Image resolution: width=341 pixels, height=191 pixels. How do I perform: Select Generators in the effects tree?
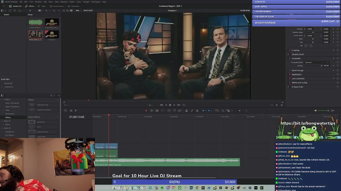(x=10, y=114)
